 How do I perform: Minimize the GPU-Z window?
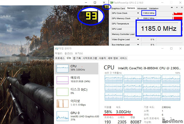click(162, 2)
